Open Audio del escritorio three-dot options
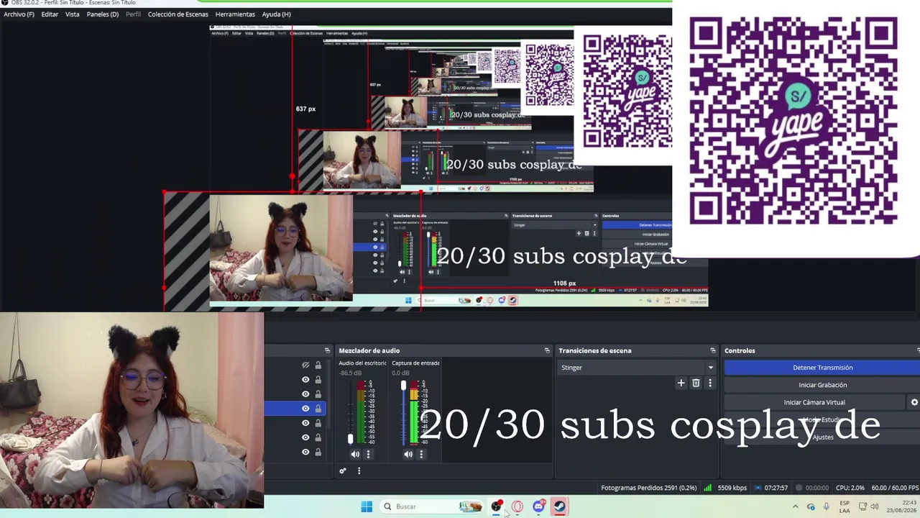The height and width of the screenshot is (518, 920). tap(368, 454)
